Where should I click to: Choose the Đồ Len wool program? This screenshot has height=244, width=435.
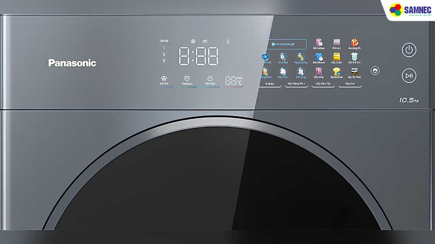tap(336, 44)
